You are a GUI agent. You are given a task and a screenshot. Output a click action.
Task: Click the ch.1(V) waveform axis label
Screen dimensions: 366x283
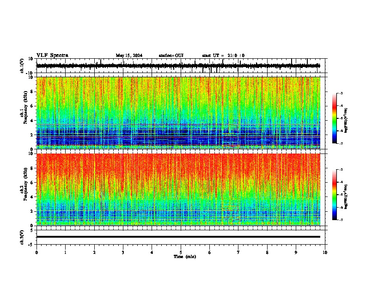pyautogui.click(x=23, y=66)
